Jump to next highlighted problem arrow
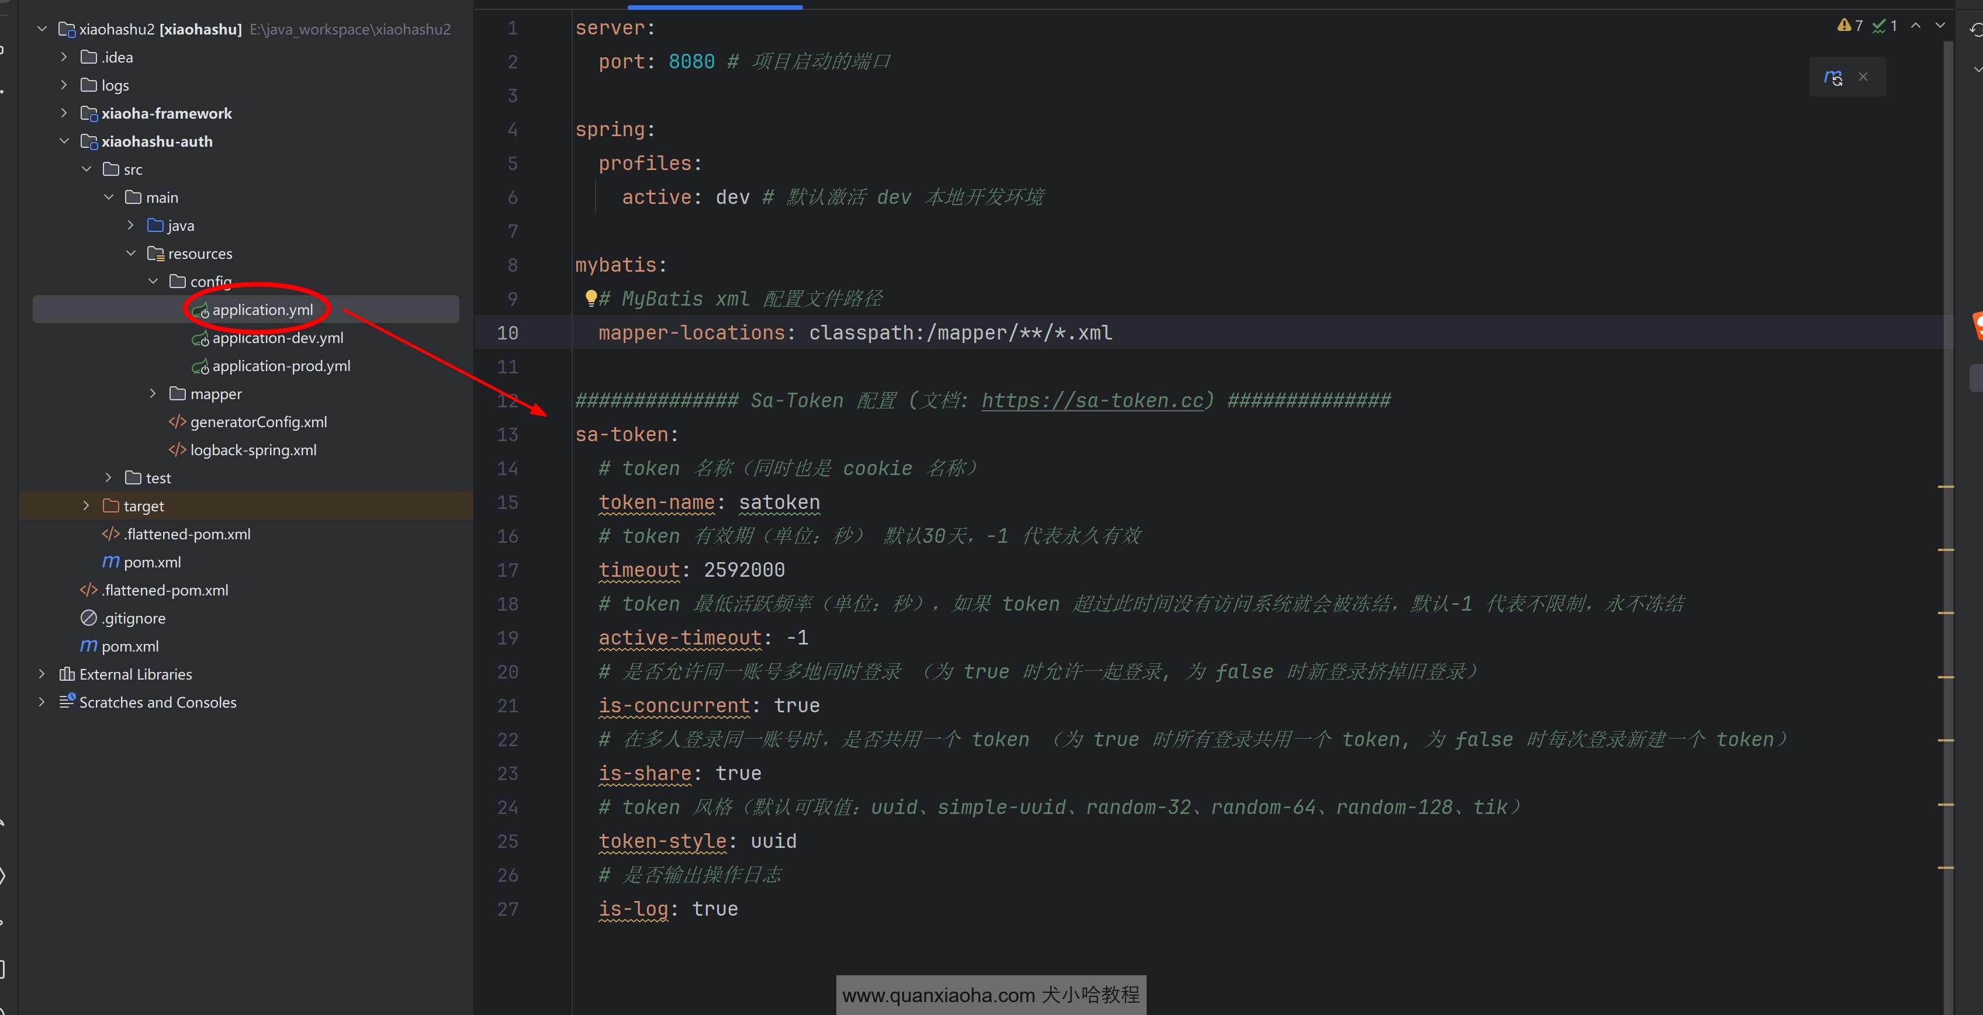The height and width of the screenshot is (1015, 1983). point(1940,25)
